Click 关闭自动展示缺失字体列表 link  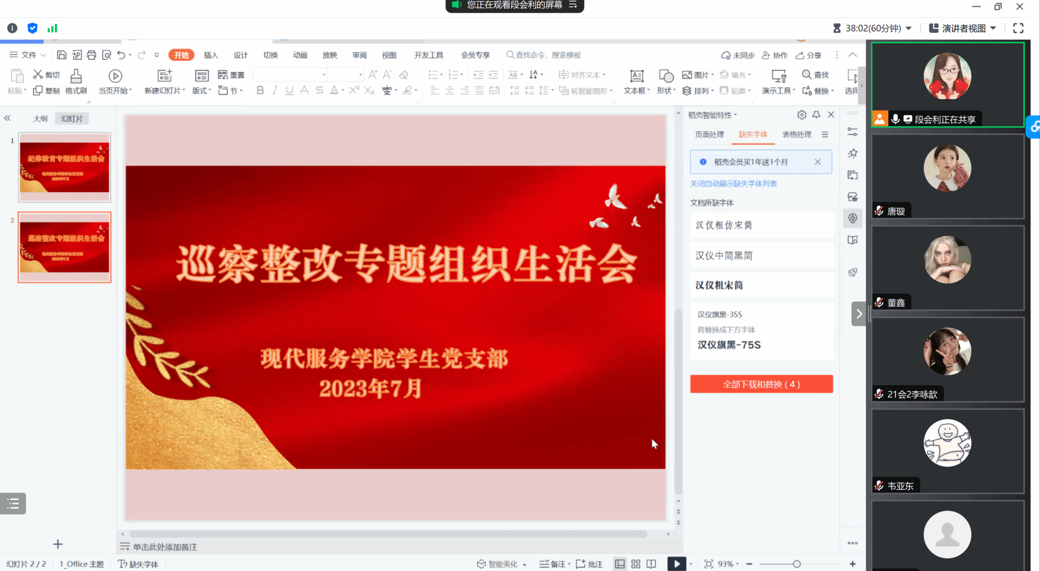[x=733, y=184]
